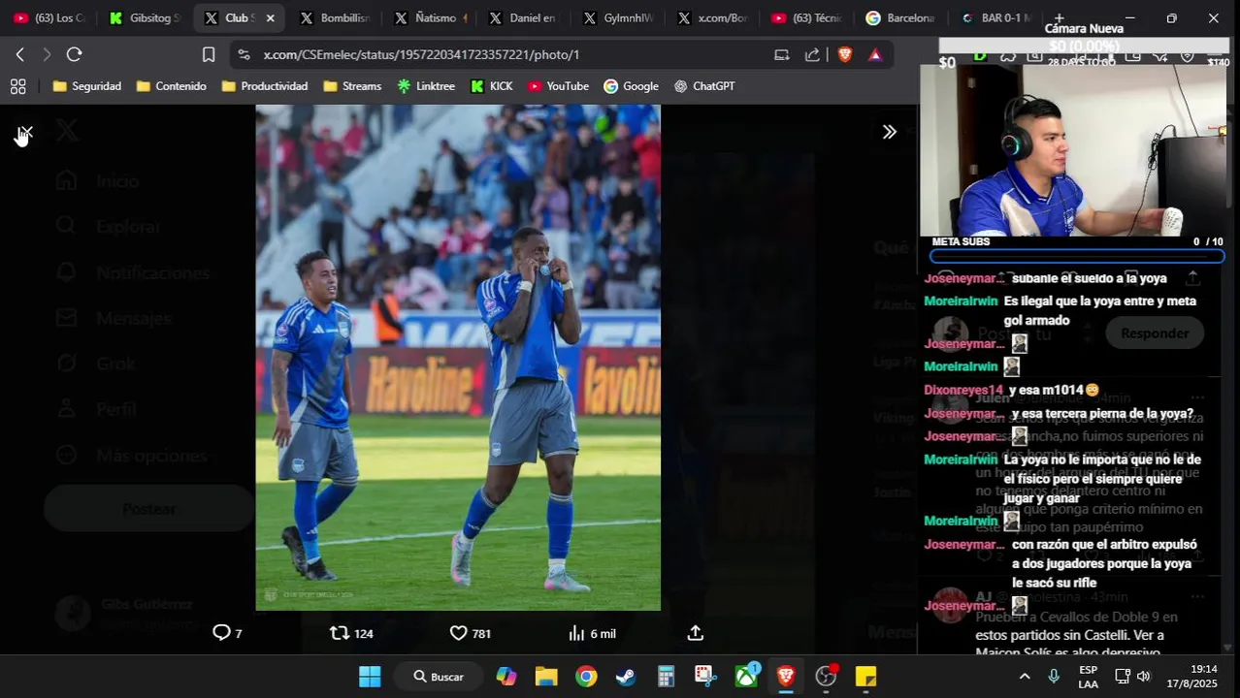This screenshot has height=698, width=1240.
Task: Click the microphone tray icon
Action: tap(1054, 676)
